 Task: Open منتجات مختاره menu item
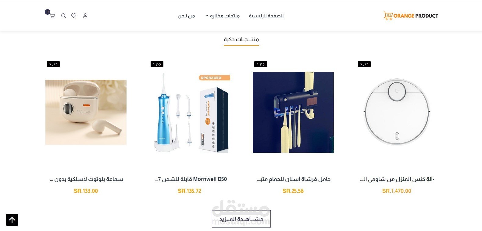click(x=225, y=16)
